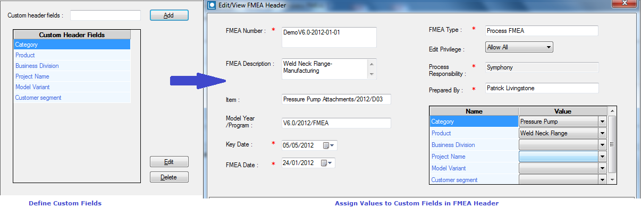Open the Model Variant value dropdown
This screenshot has height=216, width=641.
click(x=602, y=168)
